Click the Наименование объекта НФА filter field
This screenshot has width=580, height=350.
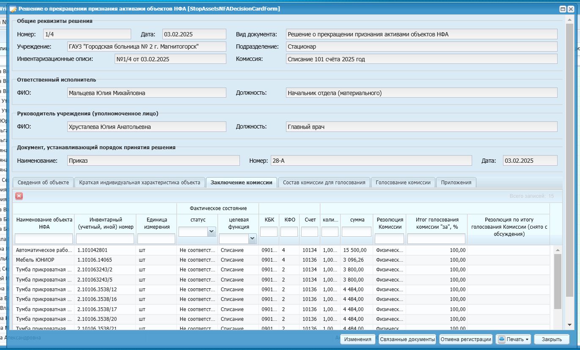pos(44,239)
